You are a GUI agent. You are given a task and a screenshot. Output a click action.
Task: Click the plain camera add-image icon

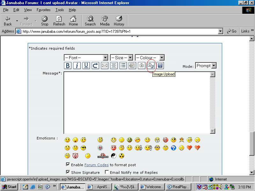coord(142,66)
